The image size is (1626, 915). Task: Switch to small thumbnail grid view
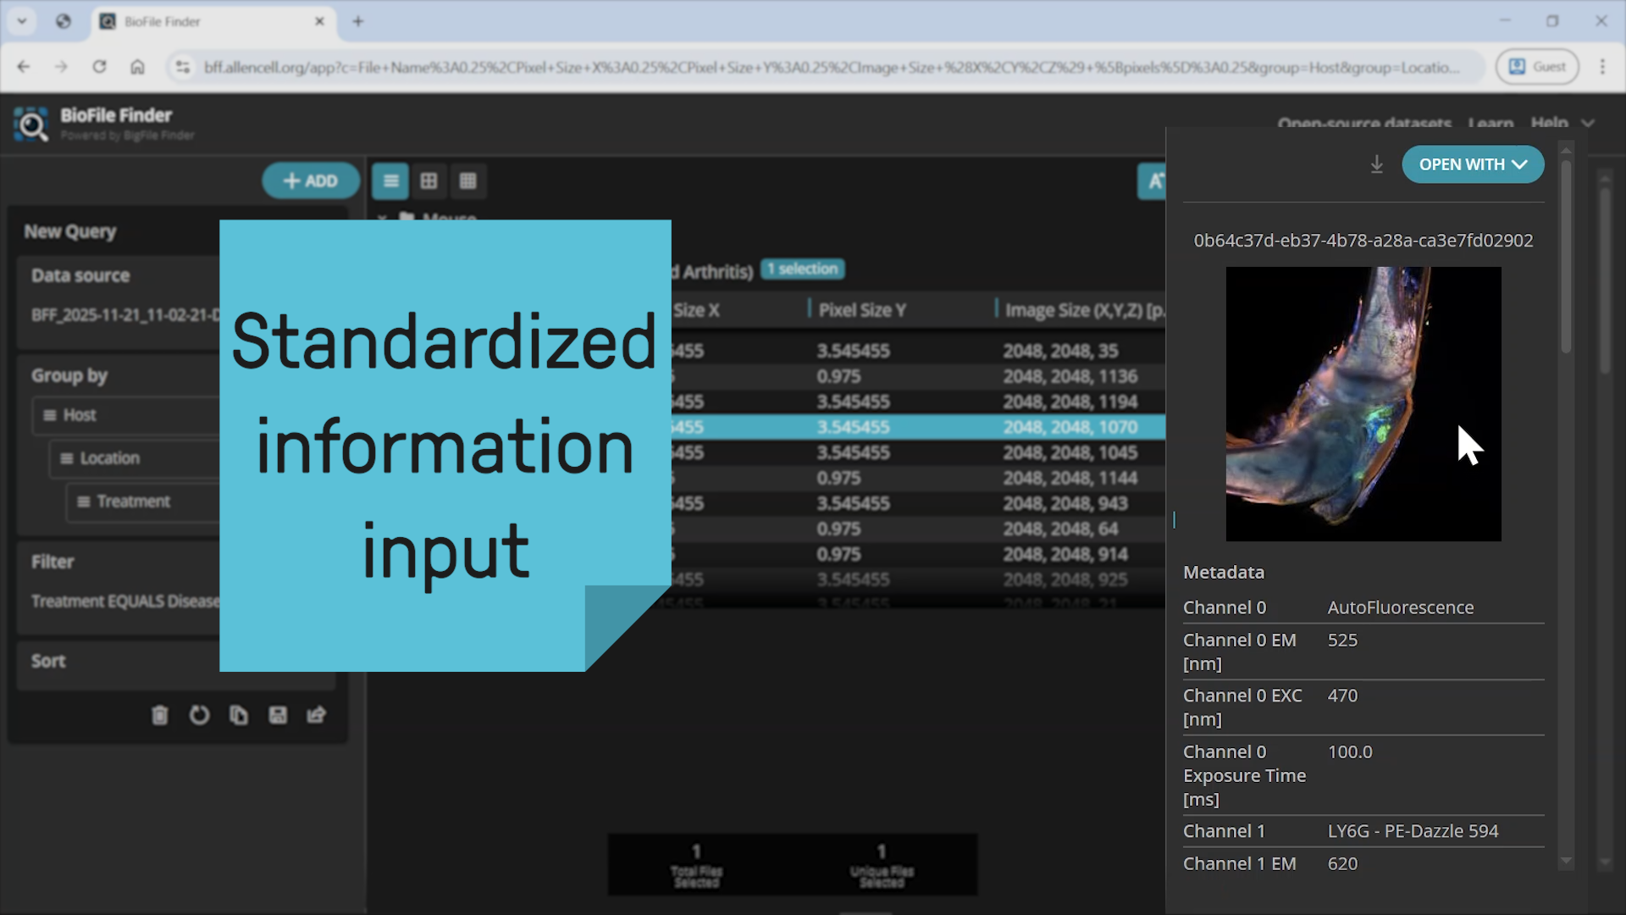tap(467, 180)
